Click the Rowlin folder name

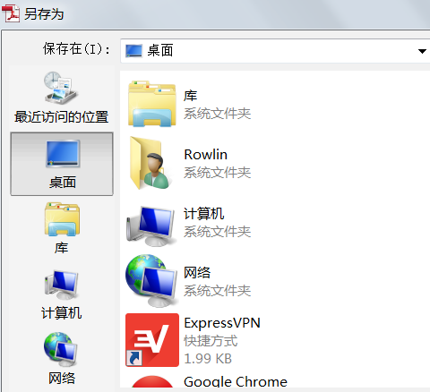(206, 155)
